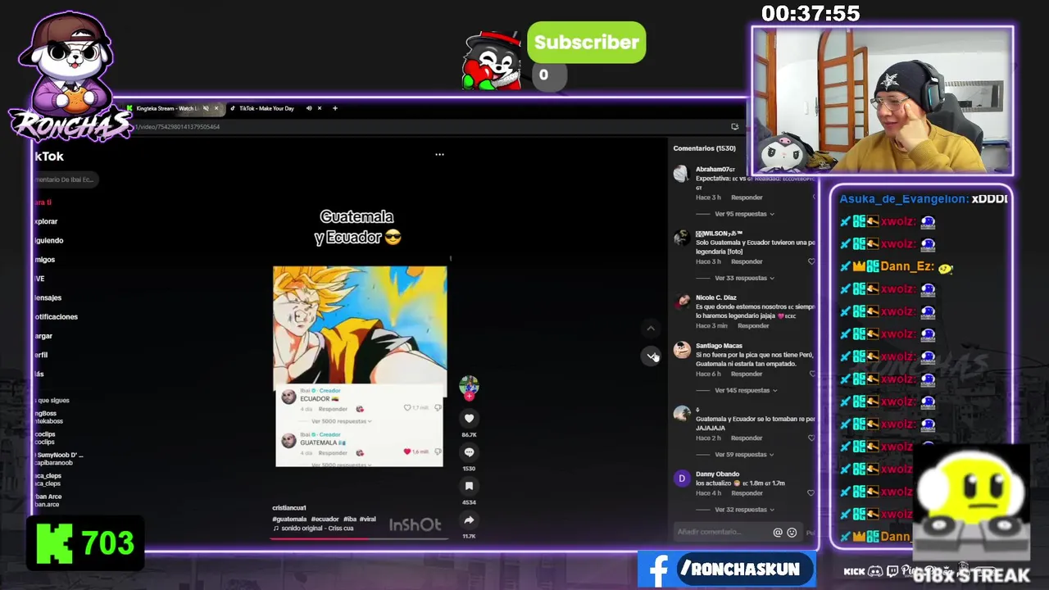The width and height of the screenshot is (1049, 590).
Task: Open the Explorar sidebar item
Action: pos(46,221)
